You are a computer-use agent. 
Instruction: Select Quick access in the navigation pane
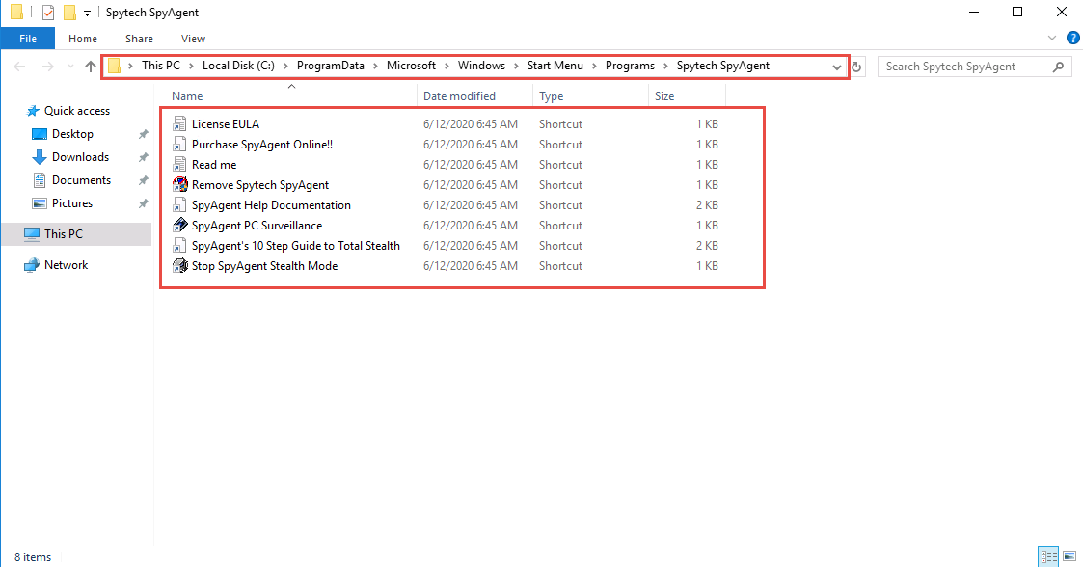[x=76, y=111]
